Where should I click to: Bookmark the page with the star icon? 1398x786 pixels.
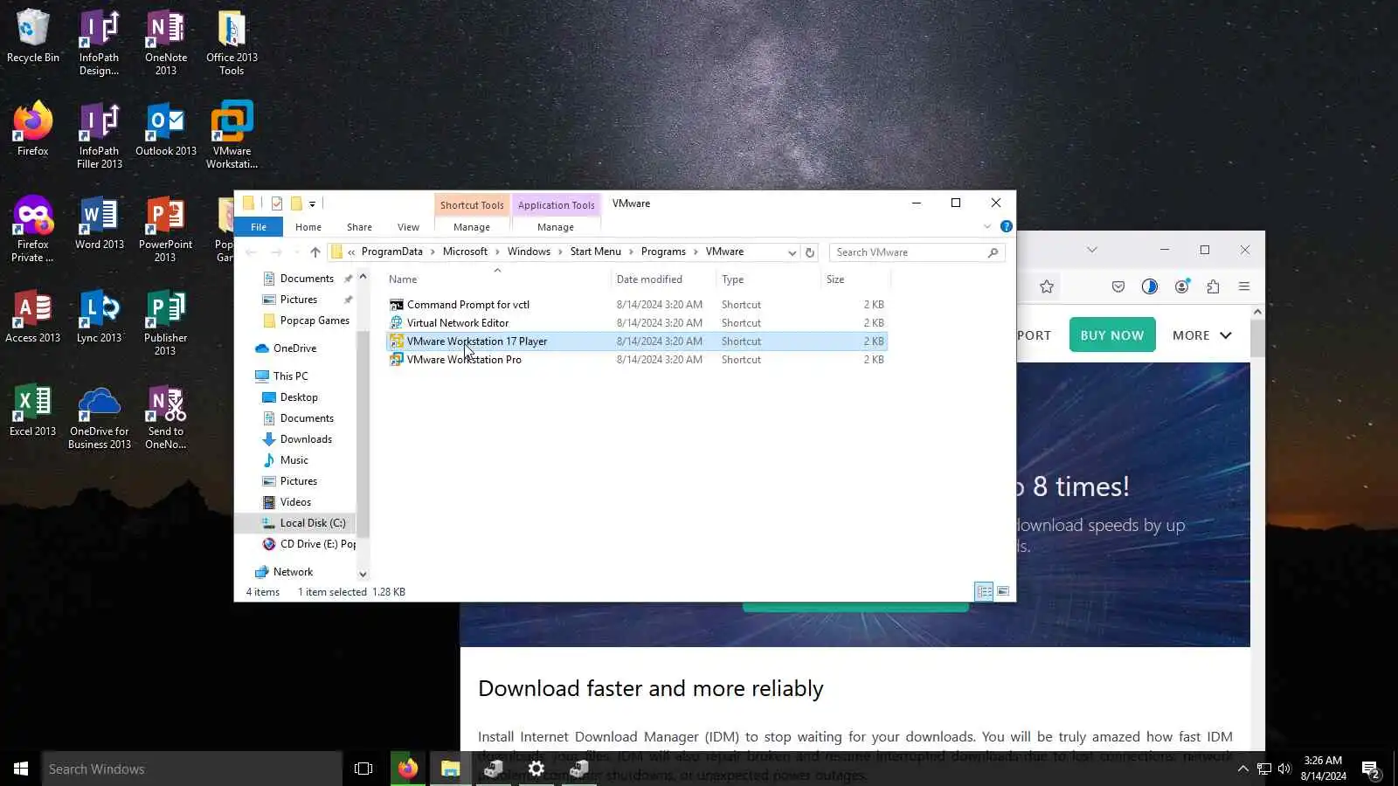1047,286
